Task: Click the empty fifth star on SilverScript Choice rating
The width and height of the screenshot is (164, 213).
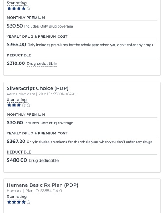Action: point(28,105)
